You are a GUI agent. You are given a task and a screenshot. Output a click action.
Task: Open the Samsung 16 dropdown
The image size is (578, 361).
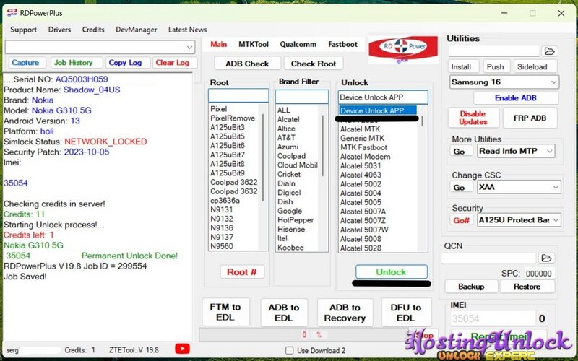(x=504, y=82)
